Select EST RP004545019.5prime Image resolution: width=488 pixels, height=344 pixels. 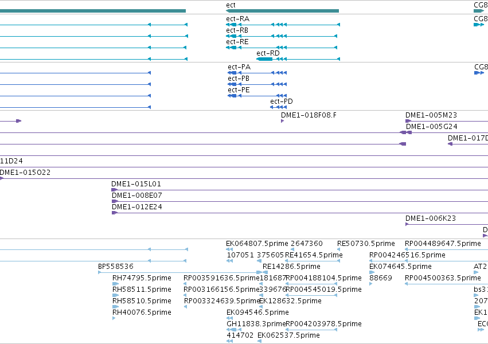click(x=323, y=290)
